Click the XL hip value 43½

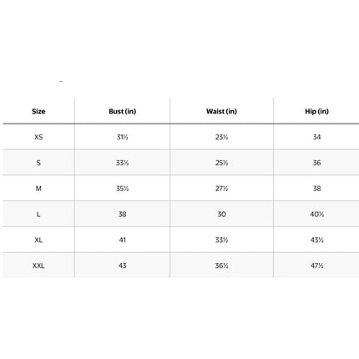pyautogui.click(x=316, y=240)
